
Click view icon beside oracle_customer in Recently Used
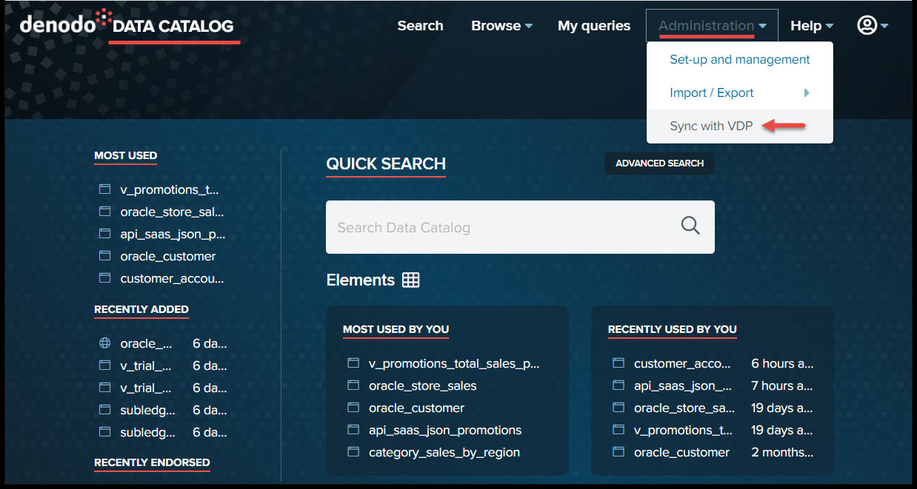(x=618, y=452)
